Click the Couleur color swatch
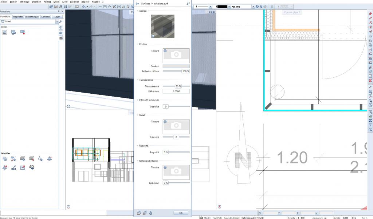373x219 pixels. click(x=176, y=66)
